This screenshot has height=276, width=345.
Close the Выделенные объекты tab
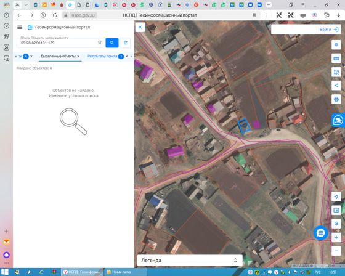pyautogui.click(x=78, y=57)
